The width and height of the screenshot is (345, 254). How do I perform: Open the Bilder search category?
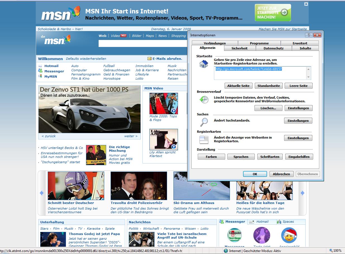tap(137, 36)
